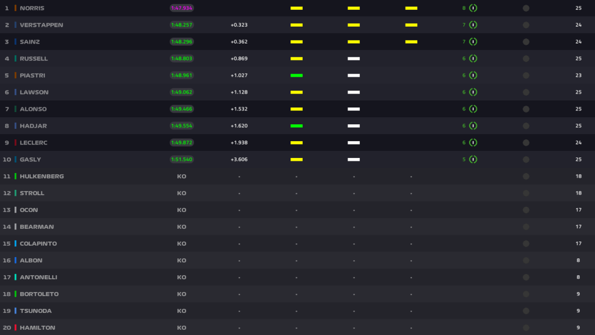Image resolution: width=595 pixels, height=335 pixels.
Task: Select Lawson's 1:49.062 lap time
Action: (x=182, y=92)
